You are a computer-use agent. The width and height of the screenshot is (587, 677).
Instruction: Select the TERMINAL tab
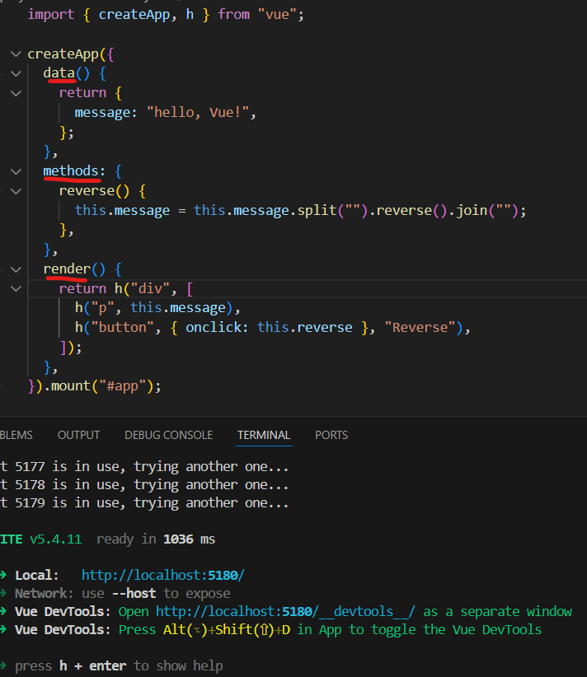pyautogui.click(x=264, y=435)
